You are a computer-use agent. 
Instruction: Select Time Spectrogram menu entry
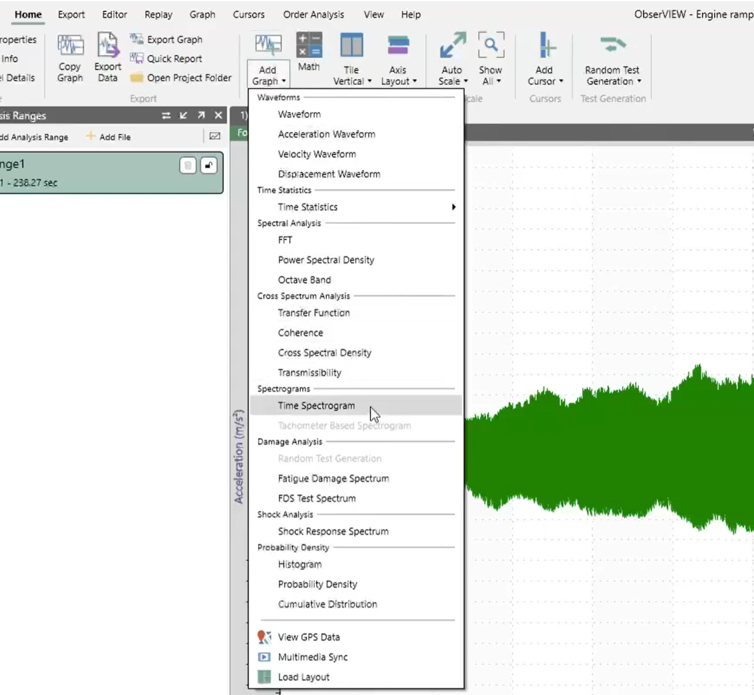coord(356,405)
